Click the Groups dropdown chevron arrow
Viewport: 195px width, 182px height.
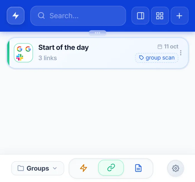(x=55, y=168)
